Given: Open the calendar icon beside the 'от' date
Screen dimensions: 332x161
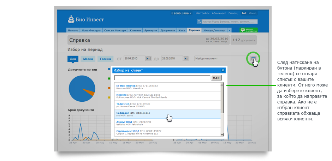Looking at the screenshot, I should tap(149, 59).
